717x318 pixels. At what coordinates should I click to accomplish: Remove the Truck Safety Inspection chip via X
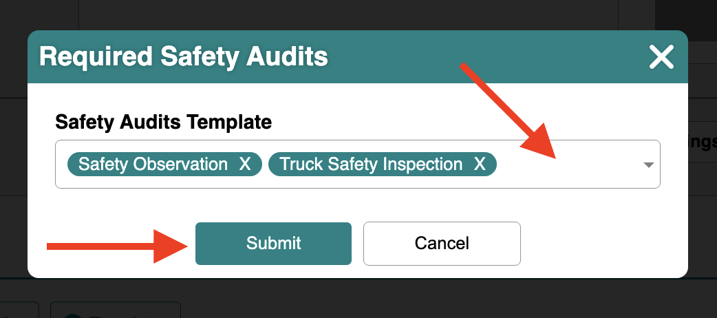(479, 165)
